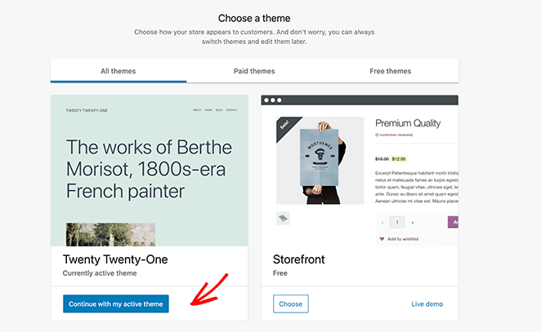Choose the Storefront theme

pos(290,304)
